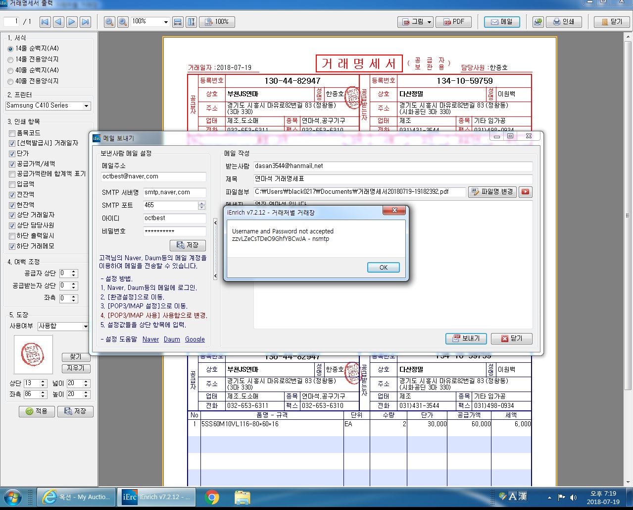
Task: Click the next page arrow
Action: click(72, 22)
